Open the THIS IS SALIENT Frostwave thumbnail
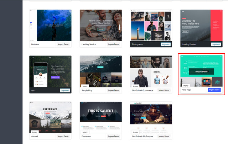The height and width of the screenshot is (144, 228). [101, 117]
